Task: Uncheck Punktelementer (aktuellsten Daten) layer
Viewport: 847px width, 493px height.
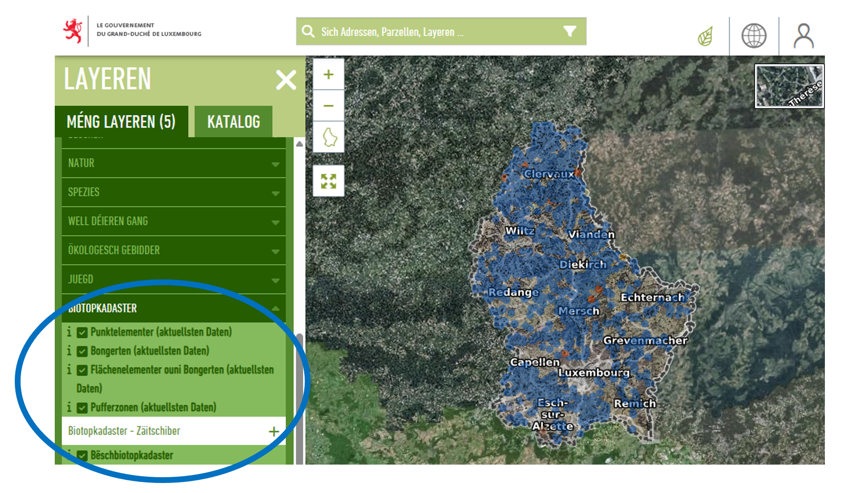Action: pos(82,333)
